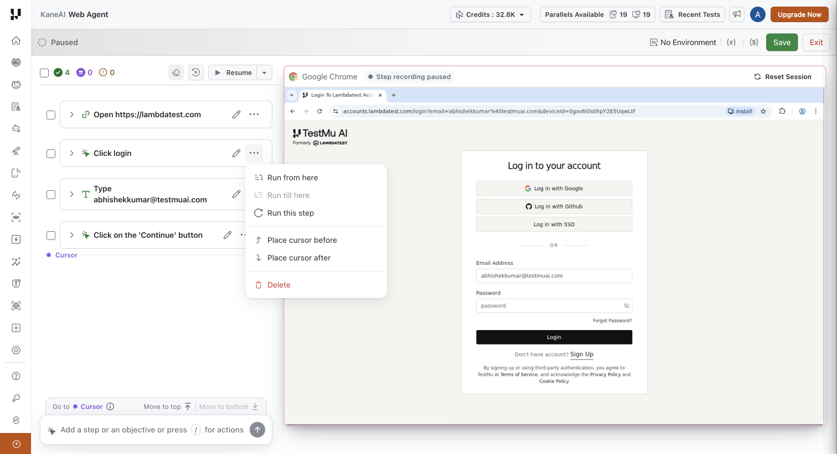
Task: Reload the Chrome page in session
Action: coord(319,111)
